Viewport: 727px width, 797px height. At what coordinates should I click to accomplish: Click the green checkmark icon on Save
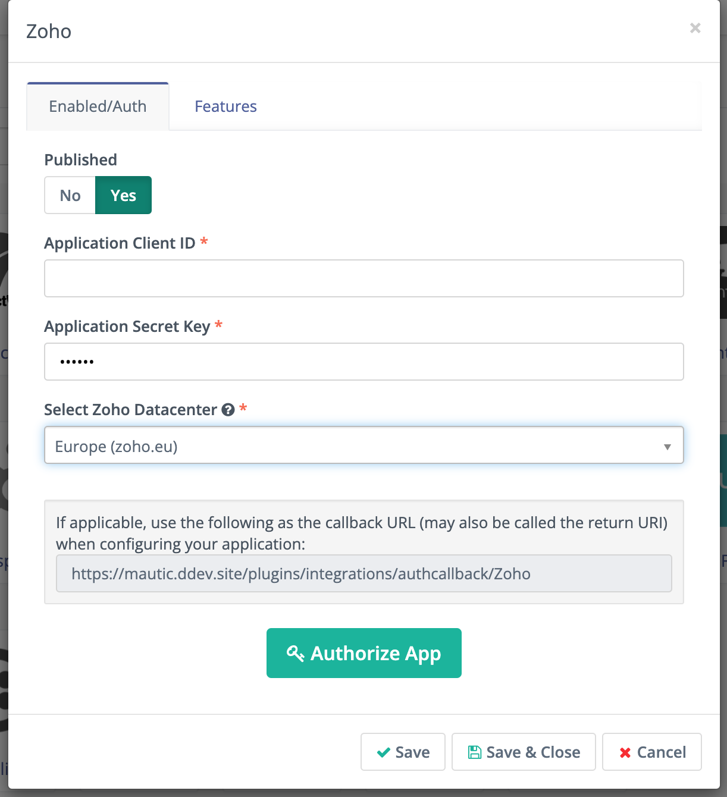tap(384, 752)
